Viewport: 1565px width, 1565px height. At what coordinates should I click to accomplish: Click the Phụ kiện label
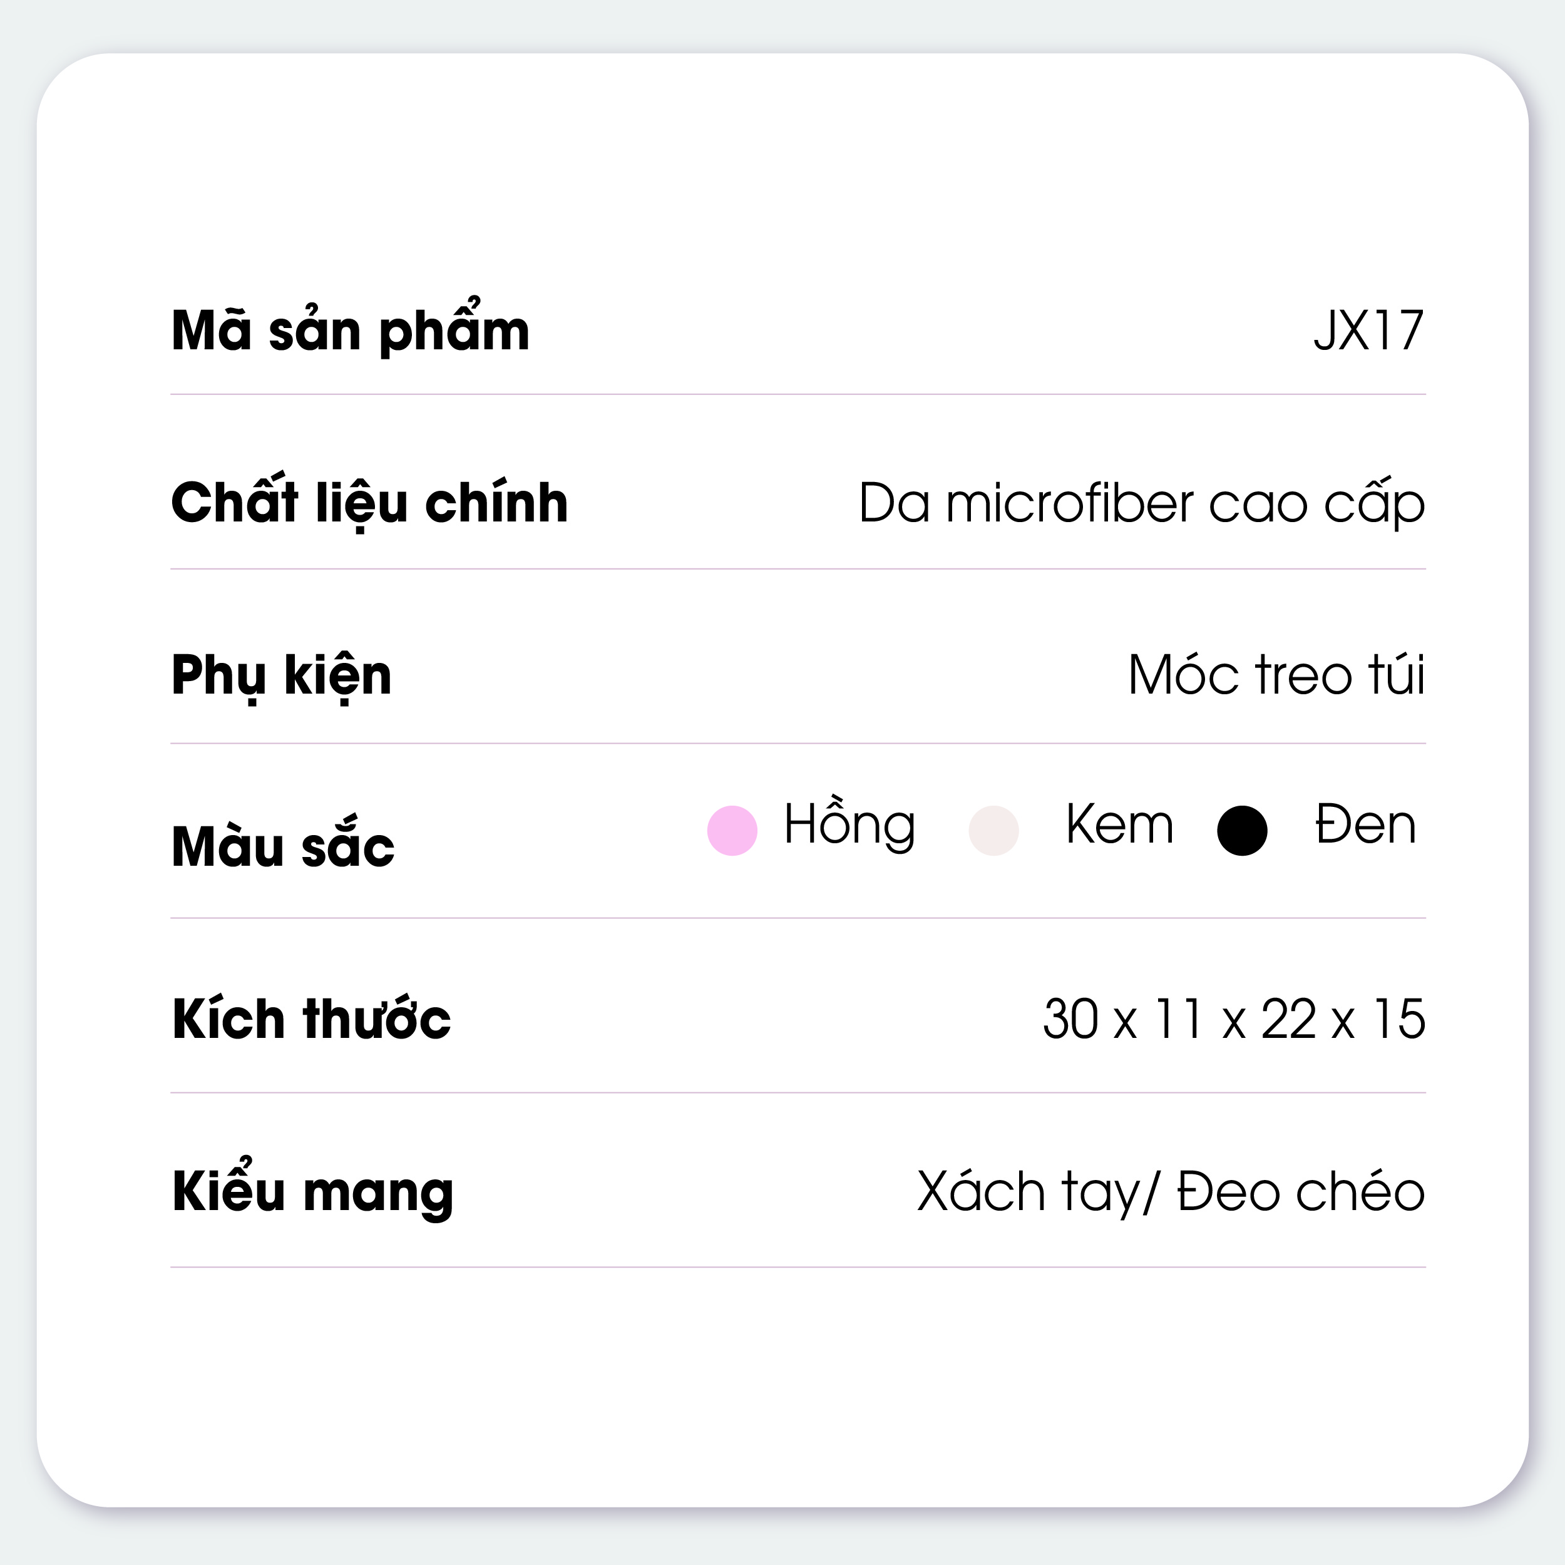tap(281, 675)
